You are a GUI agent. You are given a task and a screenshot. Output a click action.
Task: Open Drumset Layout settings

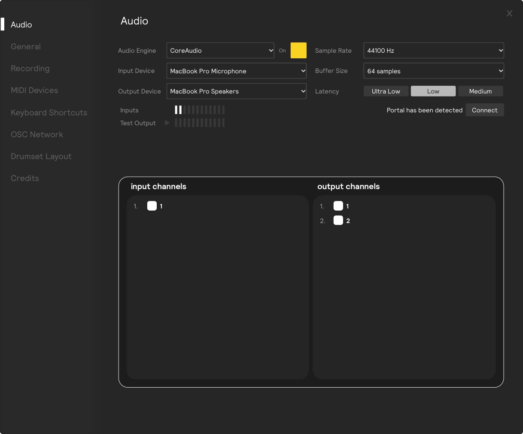tap(41, 157)
